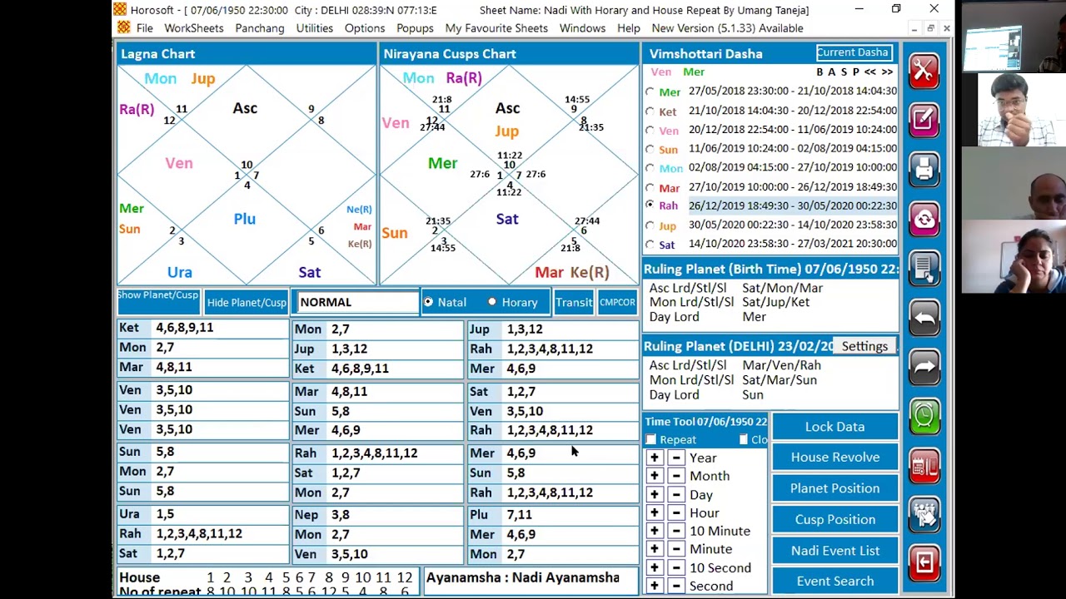Click minus button for 10 Second
The height and width of the screenshot is (599, 1066).
[x=676, y=567]
